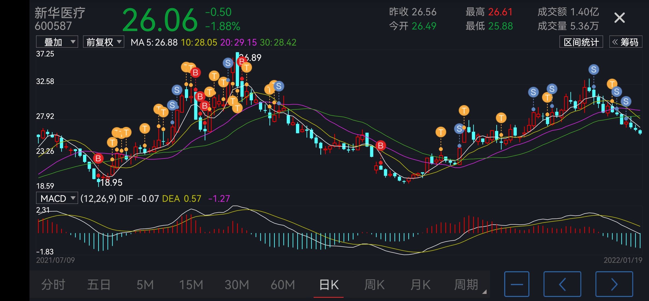The image size is (649, 301).
Task: Click the 成交量 5.36万 volume value
Action: click(x=568, y=26)
